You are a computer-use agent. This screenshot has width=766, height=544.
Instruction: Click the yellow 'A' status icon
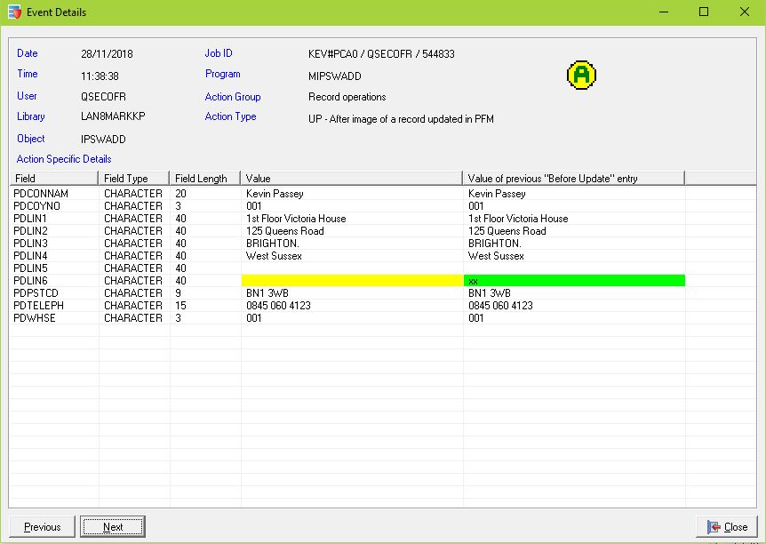click(580, 76)
